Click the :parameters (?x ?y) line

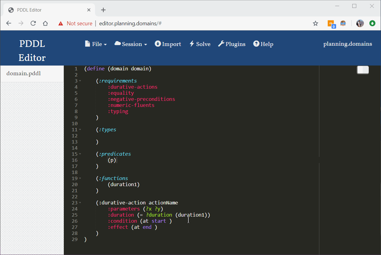[136, 209]
